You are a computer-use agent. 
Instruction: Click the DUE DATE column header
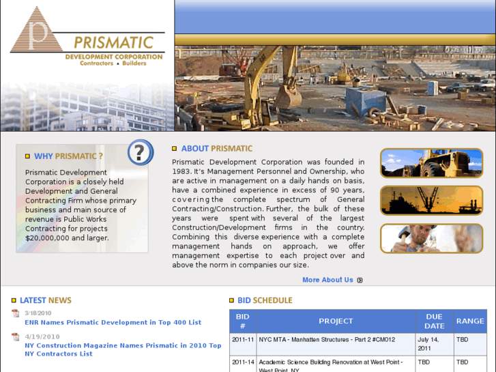[x=435, y=321]
